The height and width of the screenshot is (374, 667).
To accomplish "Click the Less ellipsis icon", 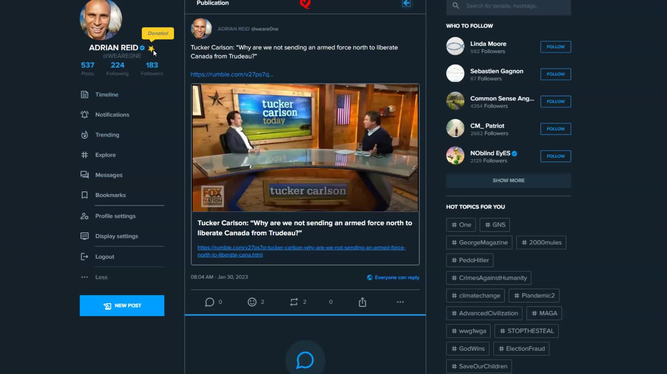I will (x=84, y=277).
